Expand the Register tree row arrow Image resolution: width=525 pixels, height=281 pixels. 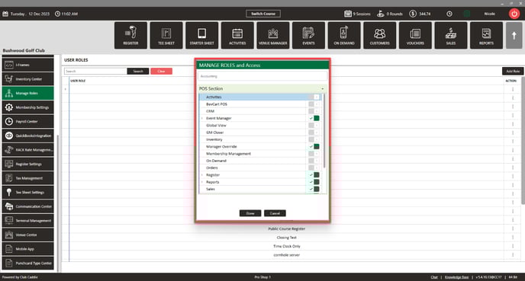202,175
